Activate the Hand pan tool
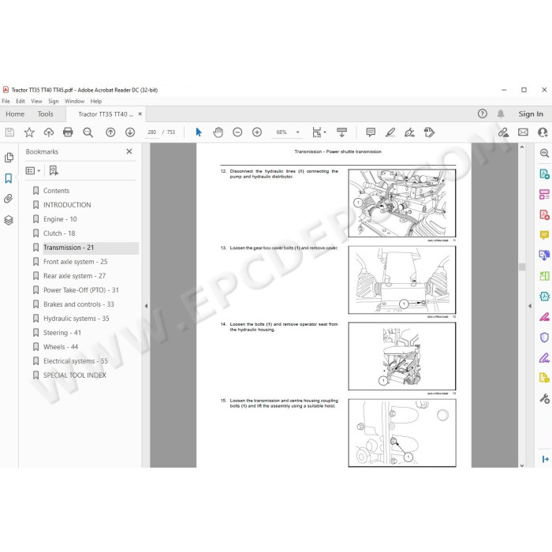552x552 pixels. [218, 132]
